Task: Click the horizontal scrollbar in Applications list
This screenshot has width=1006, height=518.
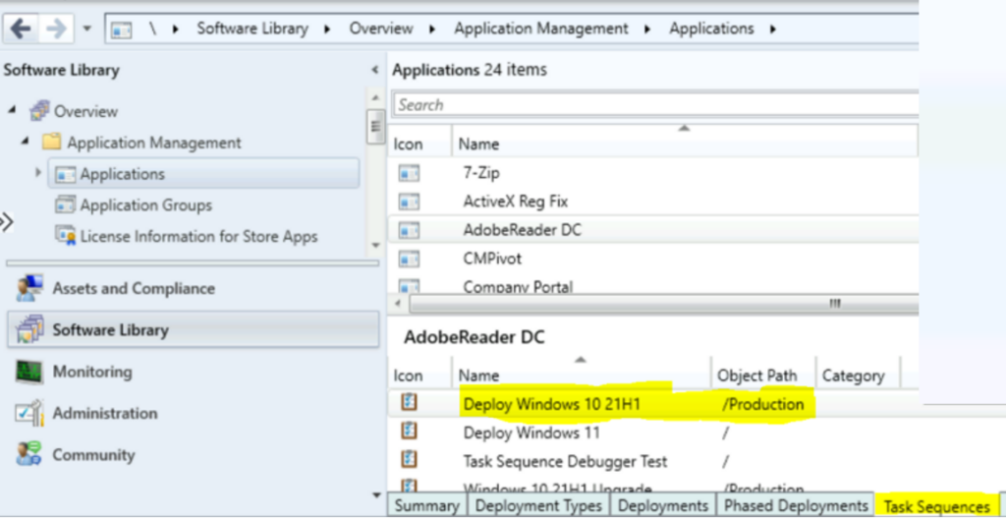Action: point(663,304)
